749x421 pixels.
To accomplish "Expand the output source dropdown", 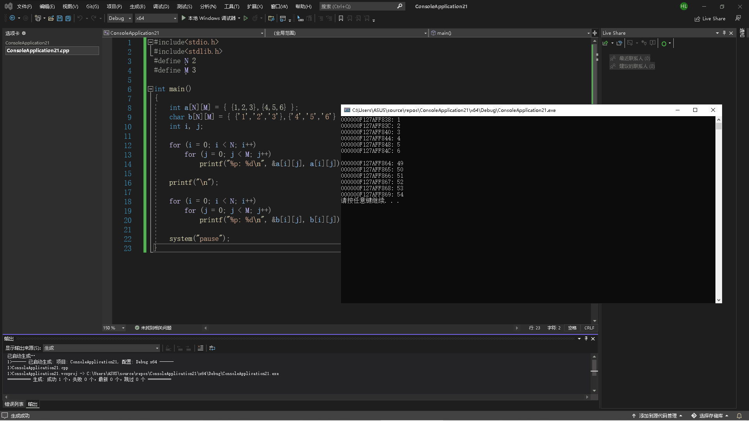I will [157, 348].
